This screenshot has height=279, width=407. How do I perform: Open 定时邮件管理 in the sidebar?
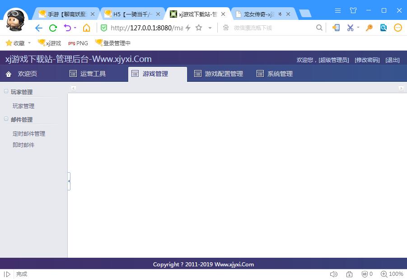[x=29, y=134]
